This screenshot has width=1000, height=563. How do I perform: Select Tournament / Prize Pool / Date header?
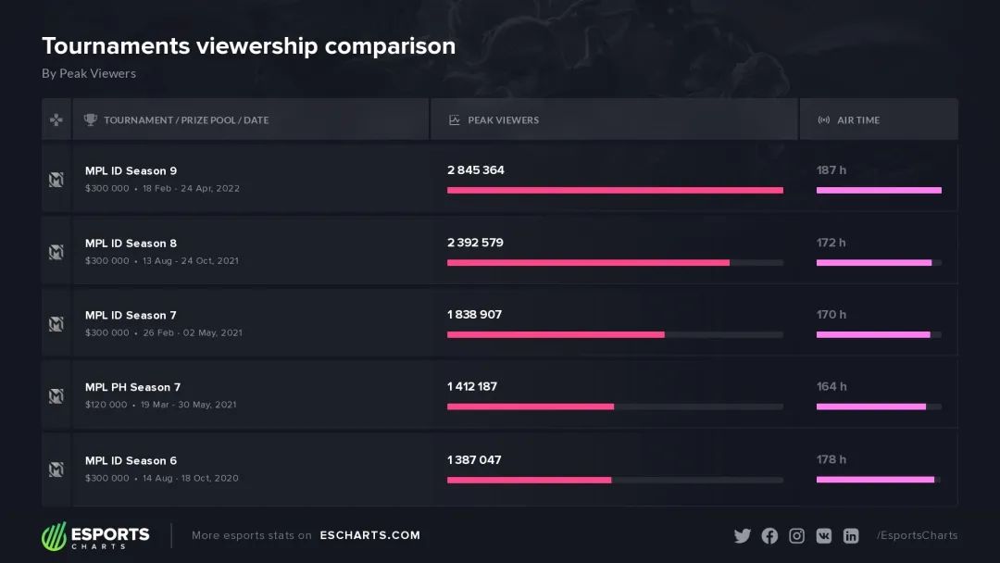click(186, 119)
